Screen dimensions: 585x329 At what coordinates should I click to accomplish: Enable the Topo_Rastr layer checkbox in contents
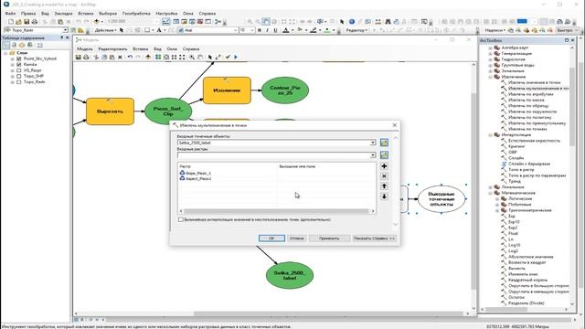pos(18,81)
